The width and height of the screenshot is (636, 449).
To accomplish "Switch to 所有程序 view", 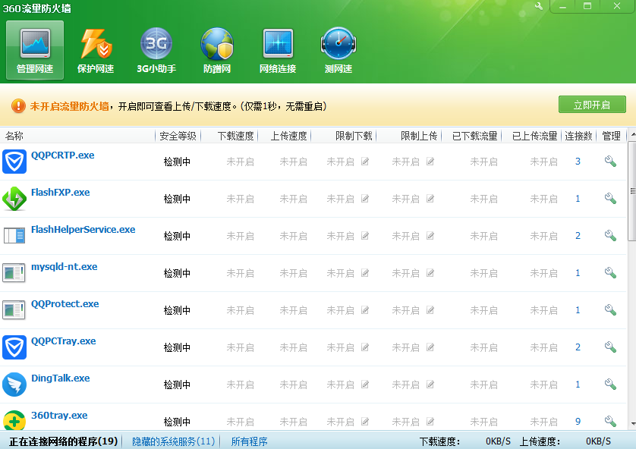I will pos(250,441).
